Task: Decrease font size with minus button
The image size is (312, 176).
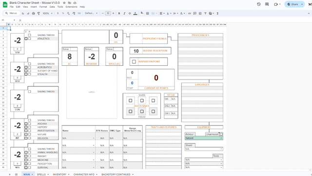Action: click(x=103, y=13)
